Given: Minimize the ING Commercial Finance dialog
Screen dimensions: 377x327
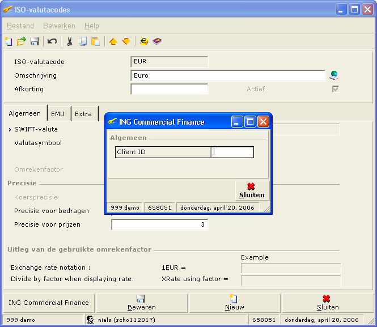Looking at the screenshot, I should [x=237, y=122].
